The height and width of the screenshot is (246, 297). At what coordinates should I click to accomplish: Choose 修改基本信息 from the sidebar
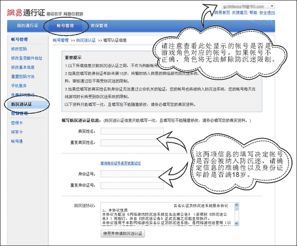(23, 67)
